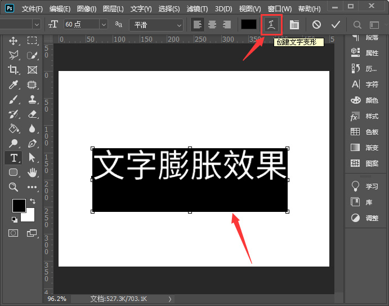The image size is (389, 306).
Task: Select the History Brush tool
Action: tap(13, 114)
